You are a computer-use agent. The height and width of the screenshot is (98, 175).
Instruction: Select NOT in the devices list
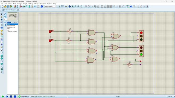13,29
